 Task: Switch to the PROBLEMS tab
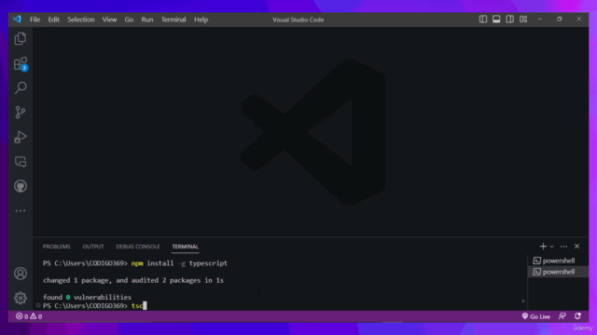click(x=56, y=247)
